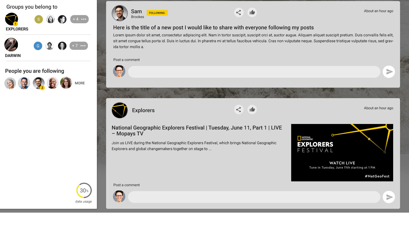Click the DARWIN group label

tap(13, 56)
